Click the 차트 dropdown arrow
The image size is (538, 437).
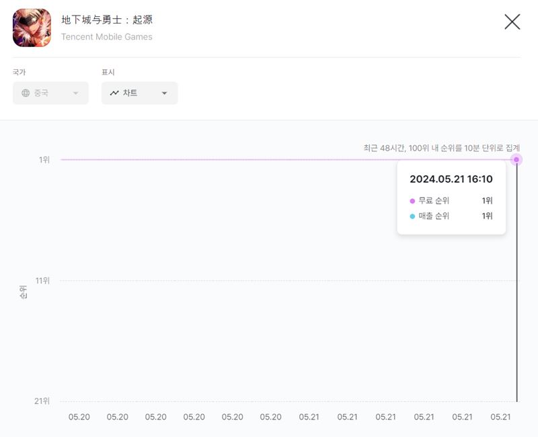point(164,93)
